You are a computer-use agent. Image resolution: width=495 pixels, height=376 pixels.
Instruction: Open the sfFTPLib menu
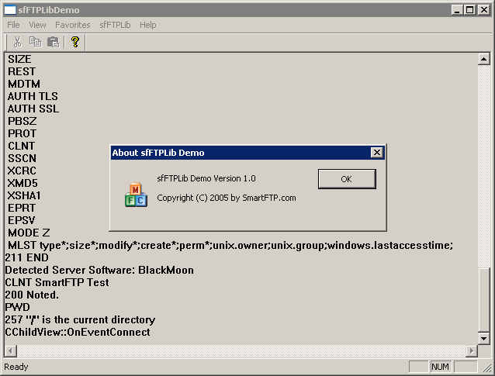click(115, 25)
